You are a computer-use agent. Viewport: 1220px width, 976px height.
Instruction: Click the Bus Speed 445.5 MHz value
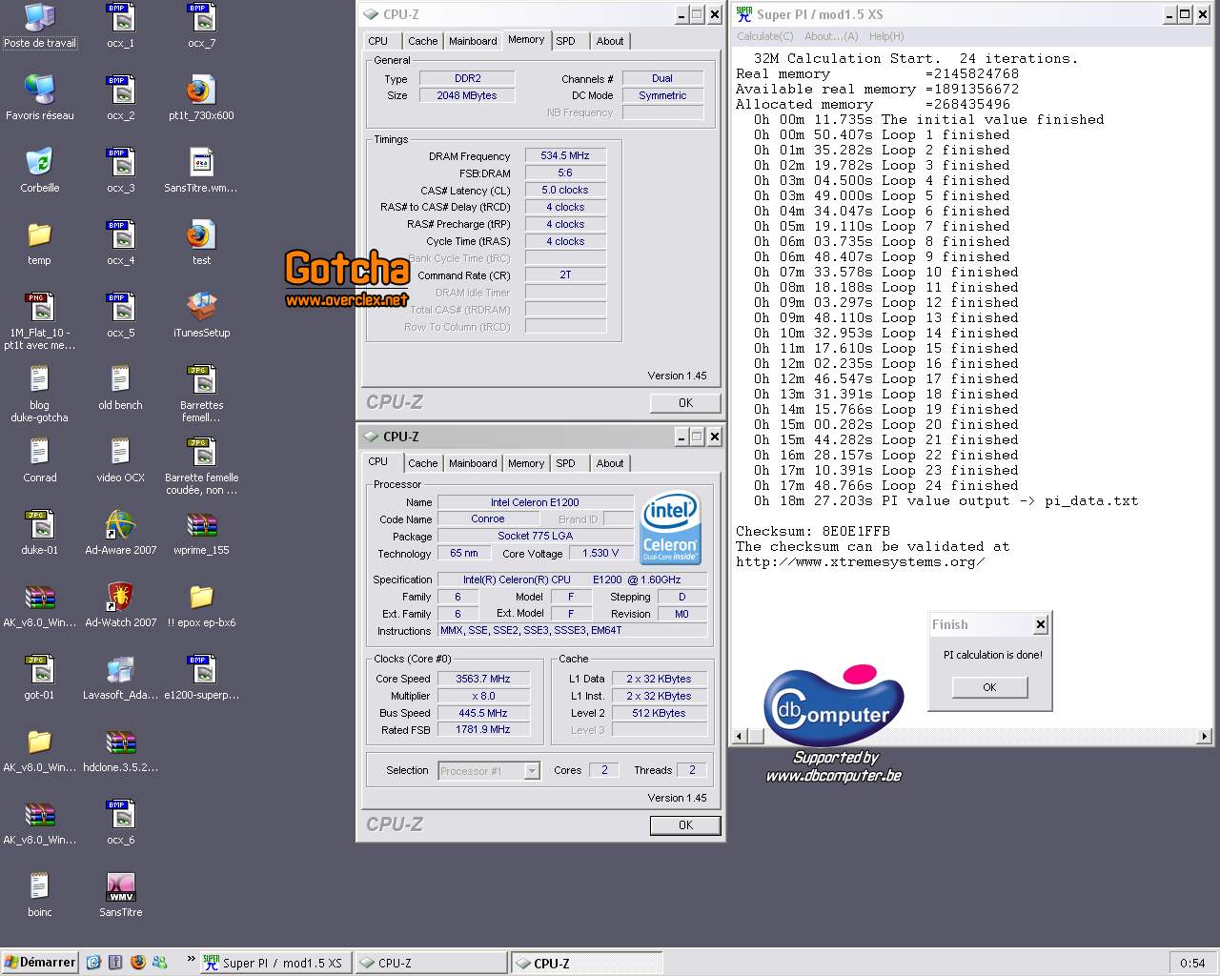tap(482, 713)
